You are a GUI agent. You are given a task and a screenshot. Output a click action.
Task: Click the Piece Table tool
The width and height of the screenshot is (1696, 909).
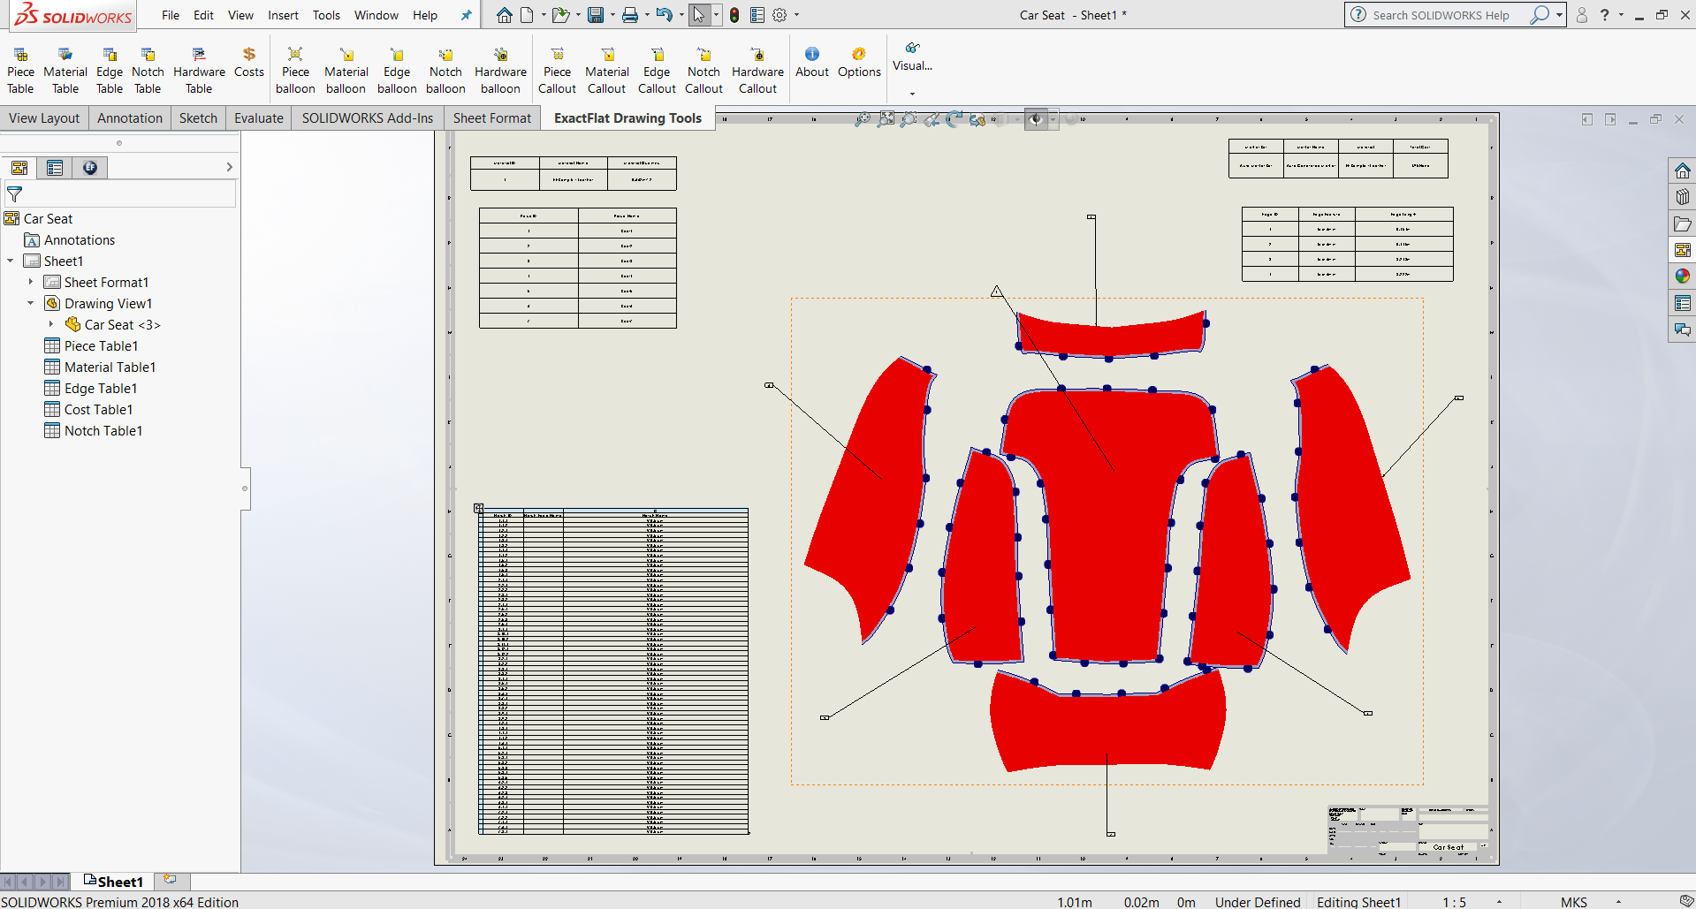coord(20,71)
